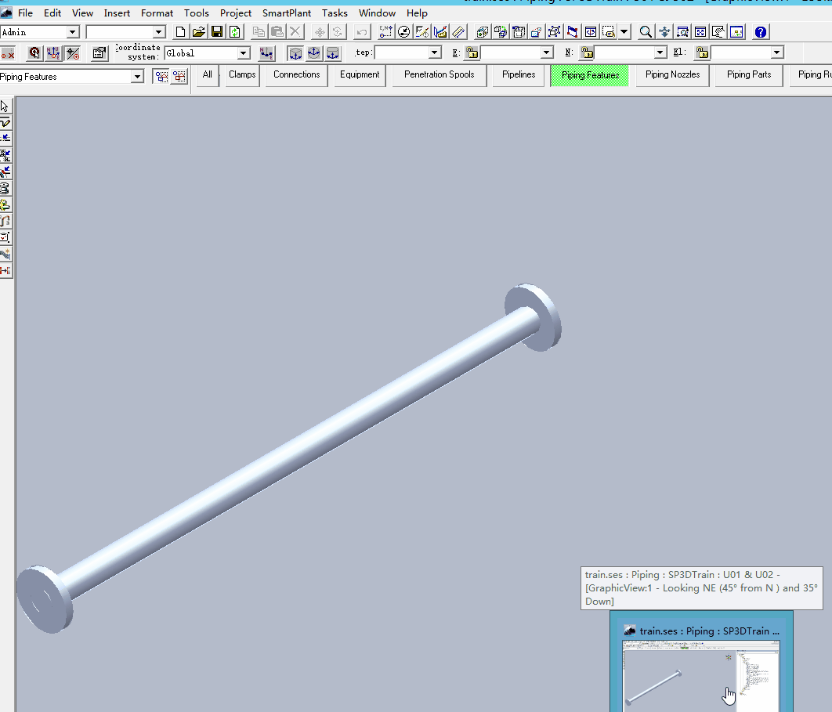Toggle the N coordinate lock
Viewport: 832px width, 712px height.
[587, 52]
